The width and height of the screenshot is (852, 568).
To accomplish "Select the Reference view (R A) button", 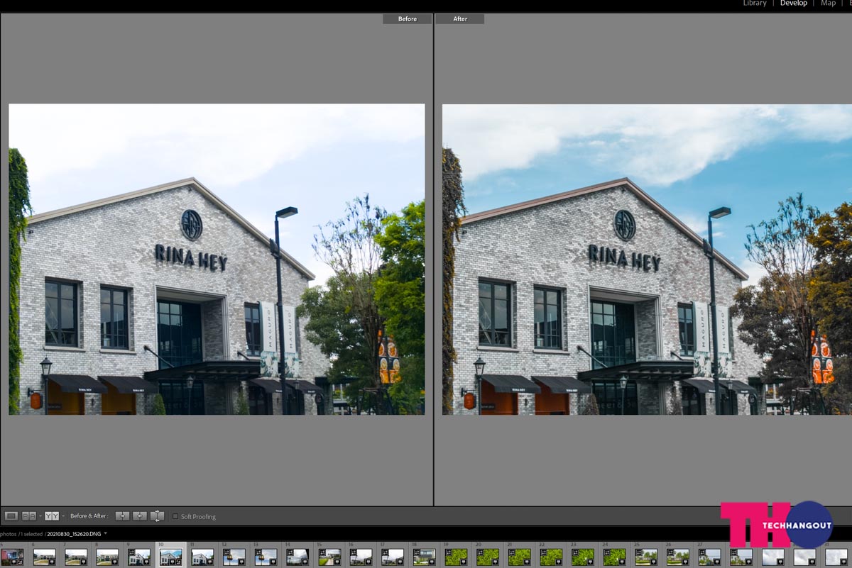I will click(29, 516).
